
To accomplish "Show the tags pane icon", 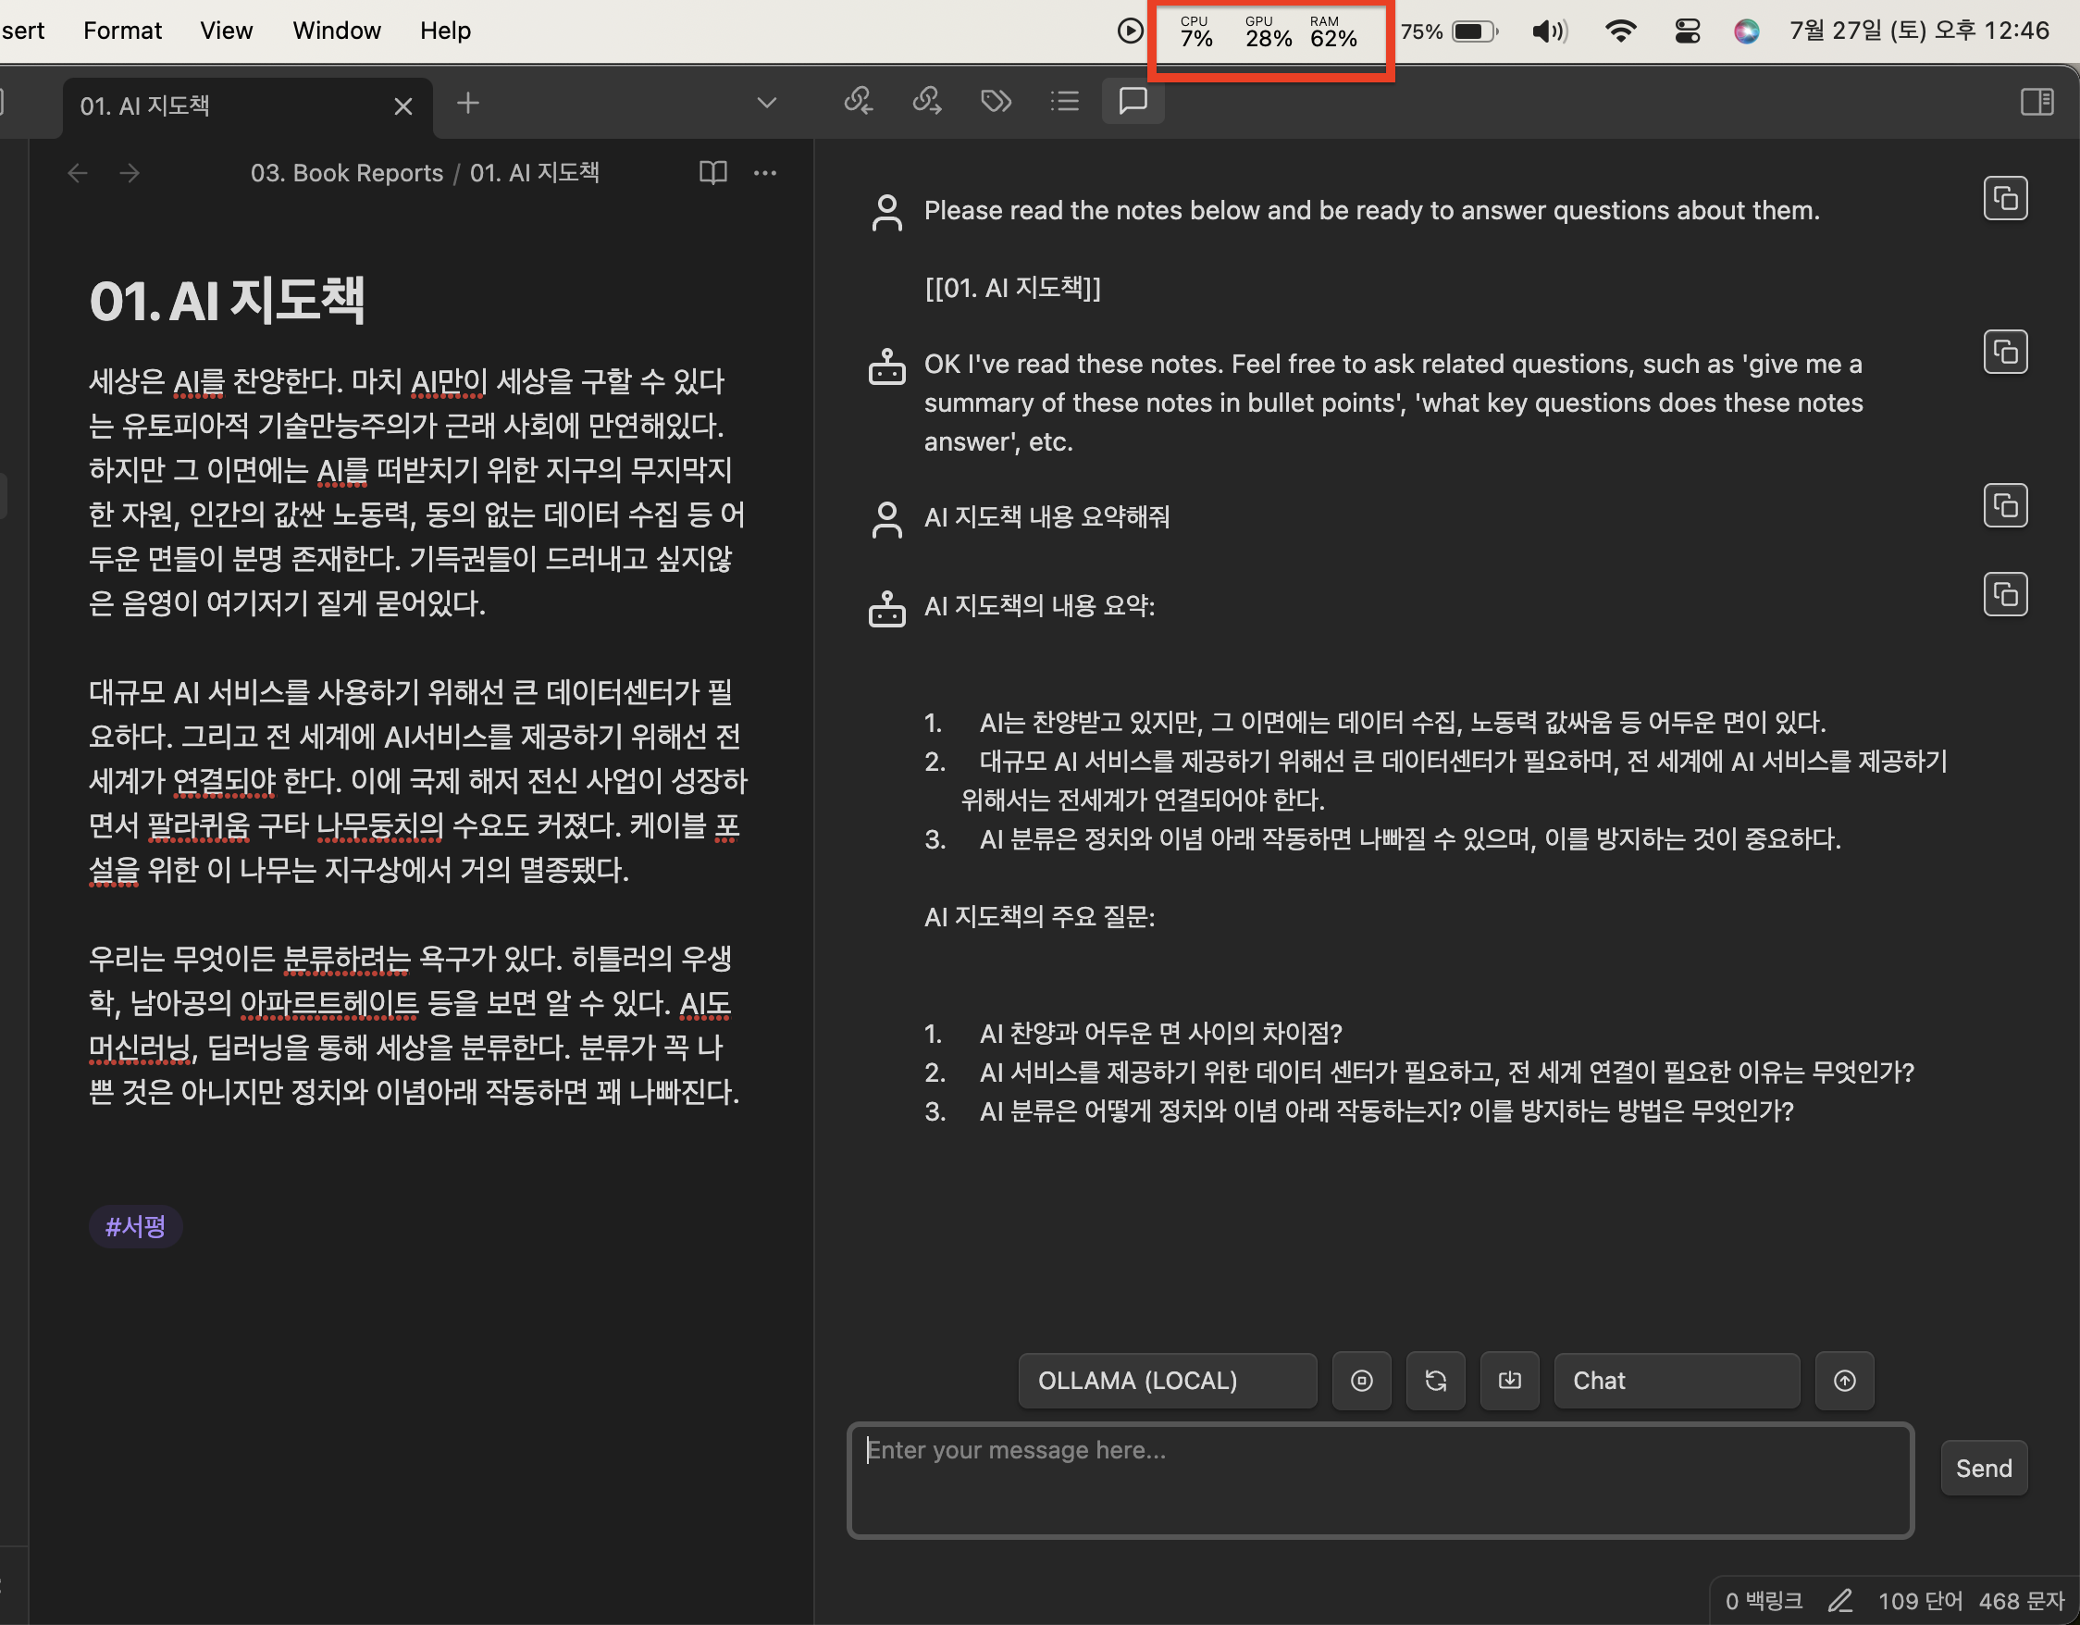I will click(996, 101).
